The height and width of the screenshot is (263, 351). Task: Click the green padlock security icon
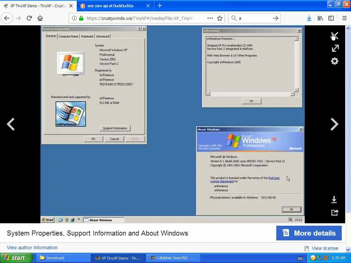(x=81, y=18)
